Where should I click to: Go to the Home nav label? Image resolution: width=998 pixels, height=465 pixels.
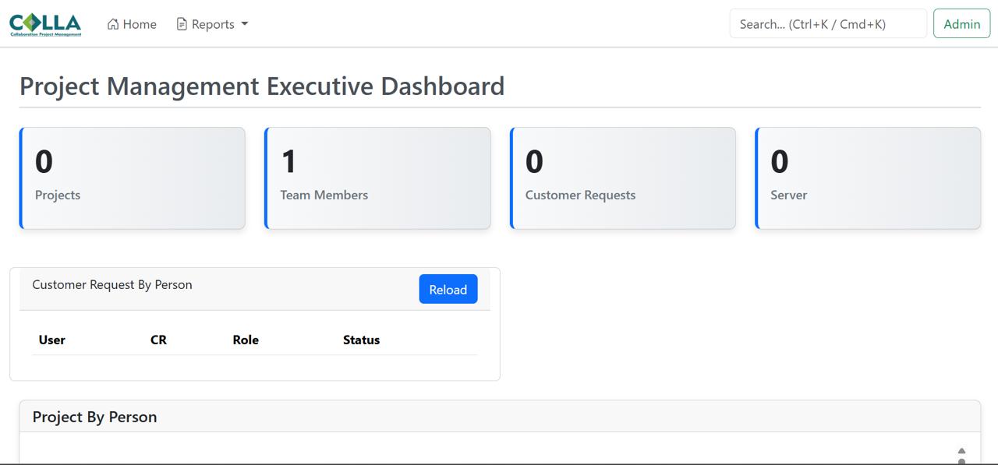pos(140,24)
